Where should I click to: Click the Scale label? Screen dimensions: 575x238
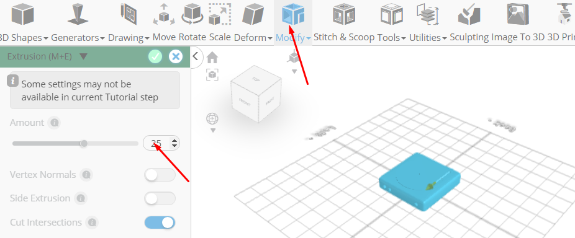220,37
